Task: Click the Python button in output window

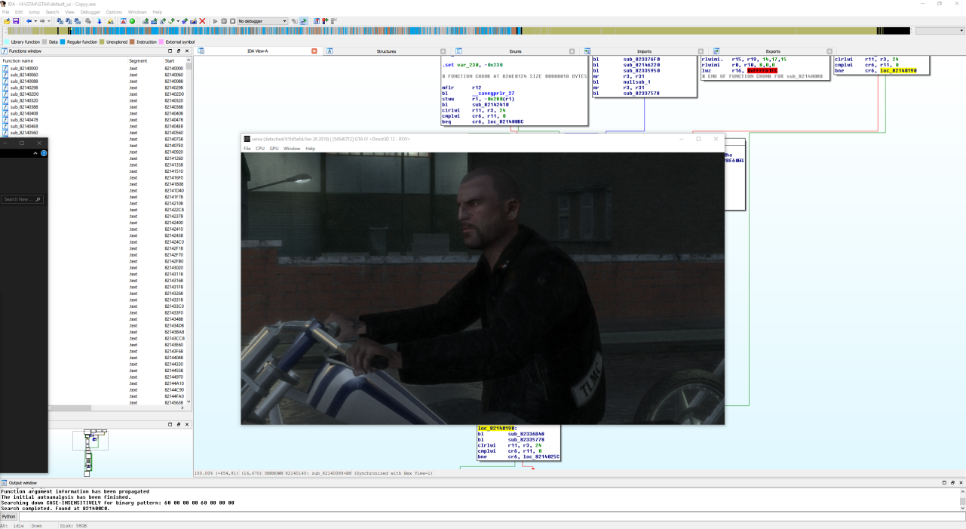Action: tap(8, 517)
